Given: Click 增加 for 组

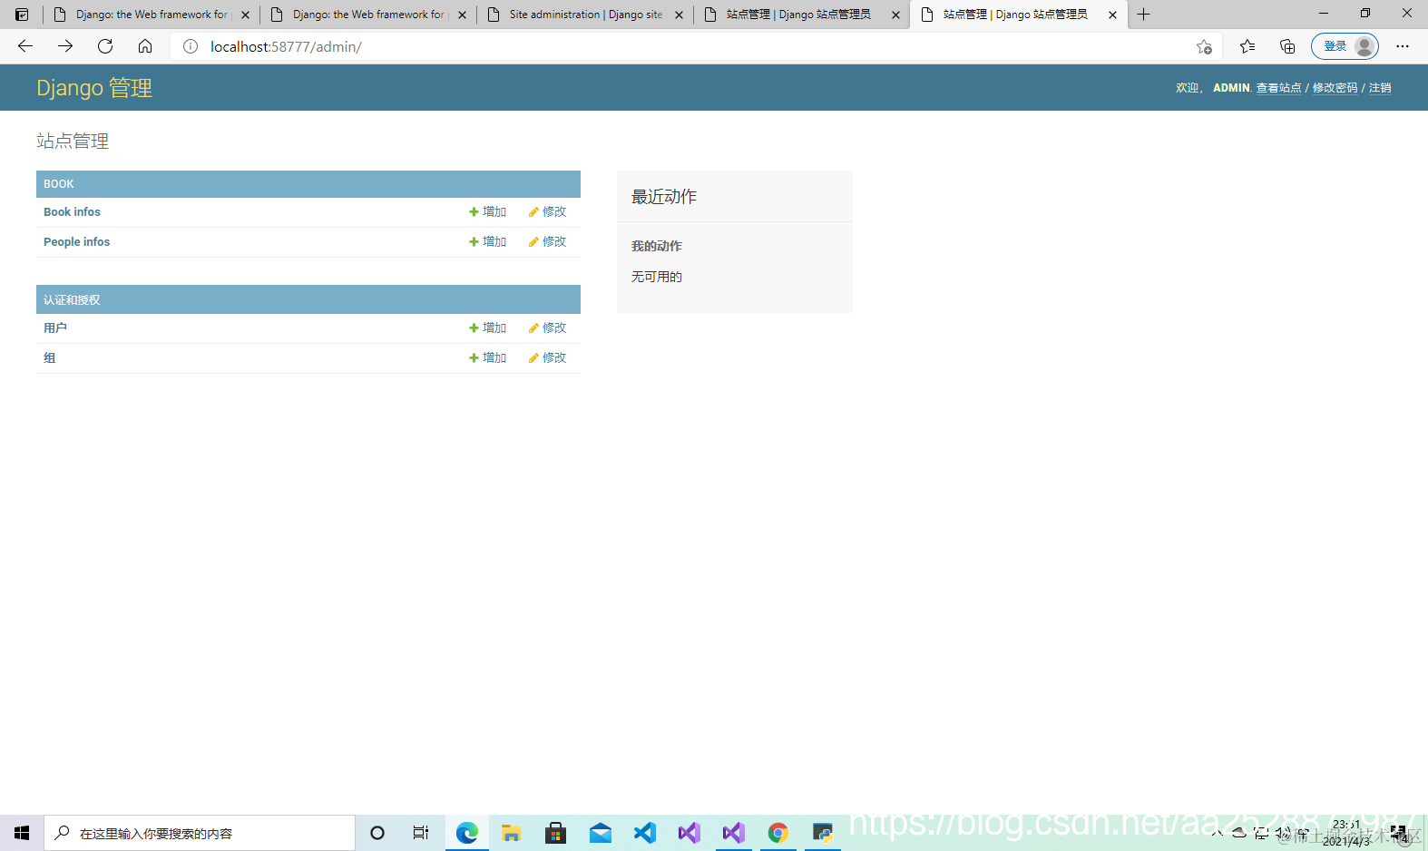Looking at the screenshot, I should pos(488,358).
